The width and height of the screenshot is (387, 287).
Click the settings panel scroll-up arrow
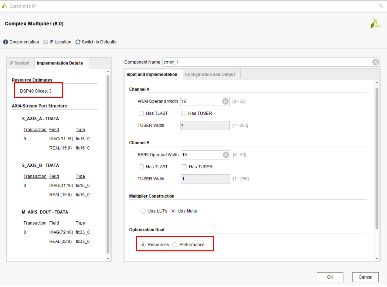pyautogui.click(x=377, y=83)
